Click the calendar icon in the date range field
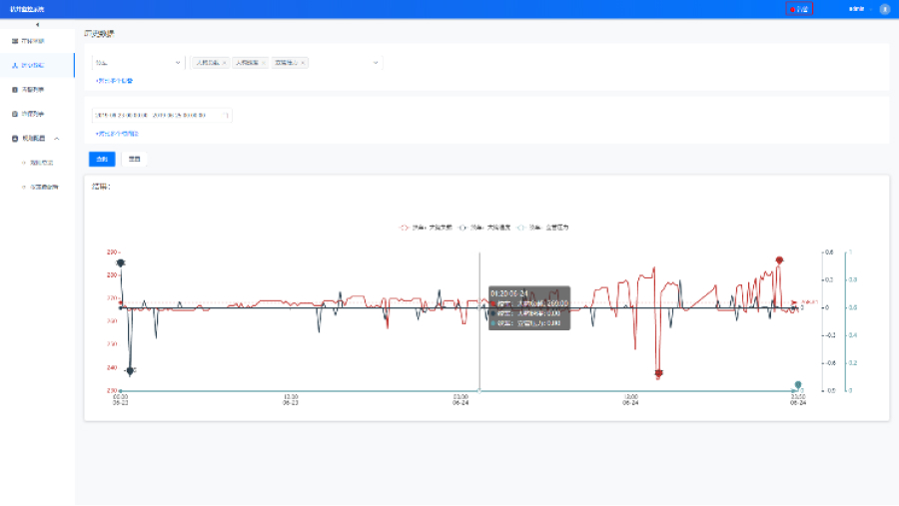Viewport: 899px width, 506px height. tap(226, 115)
